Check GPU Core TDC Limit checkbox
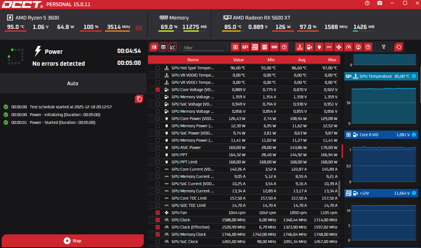Viewport: 421px width, 248px height. [x=158, y=198]
